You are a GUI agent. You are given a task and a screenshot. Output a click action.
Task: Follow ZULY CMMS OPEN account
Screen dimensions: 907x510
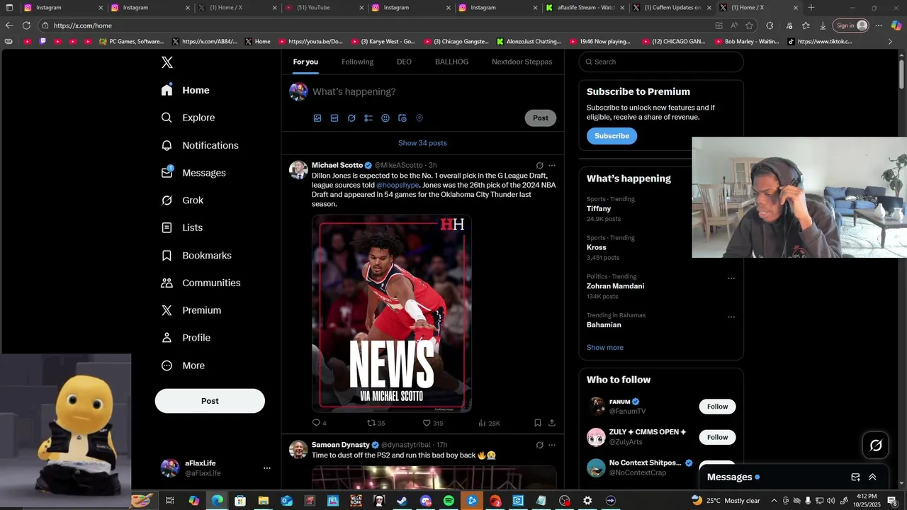click(717, 437)
